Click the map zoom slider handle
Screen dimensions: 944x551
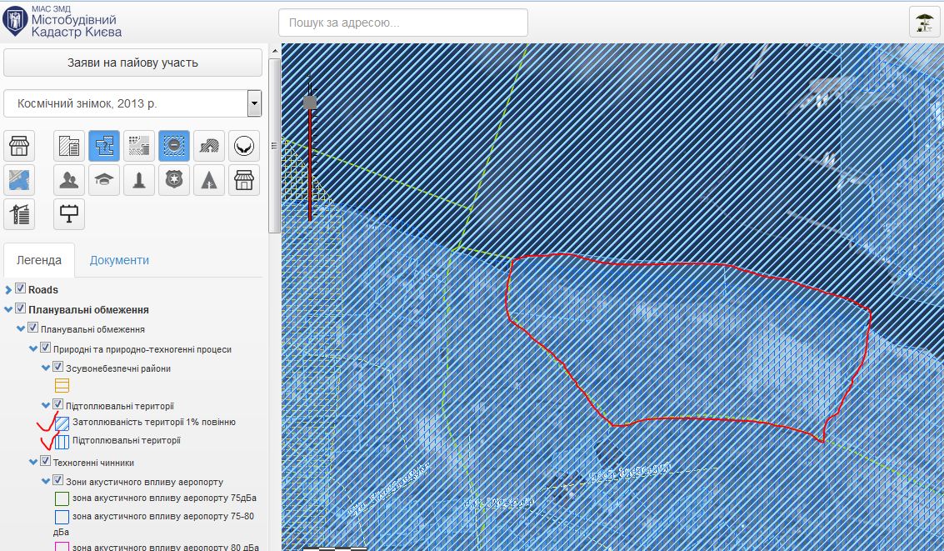pos(310,103)
